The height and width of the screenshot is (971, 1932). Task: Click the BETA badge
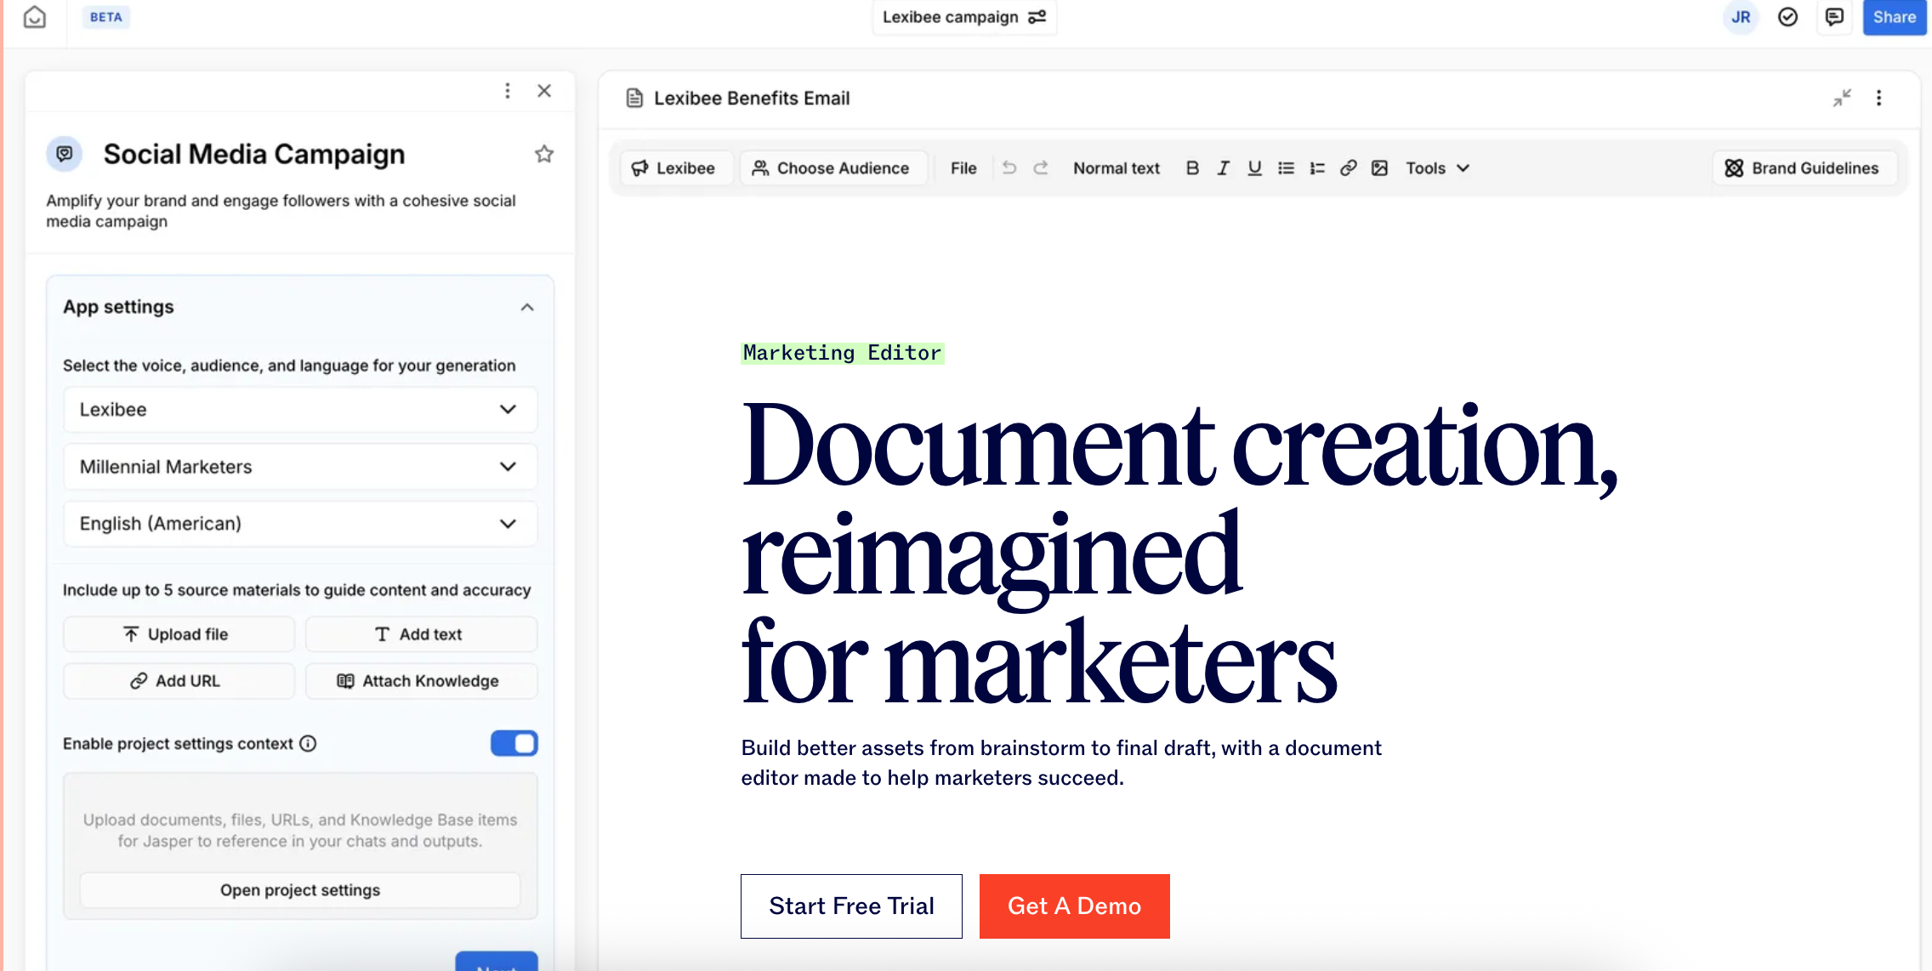[x=106, y=17]
